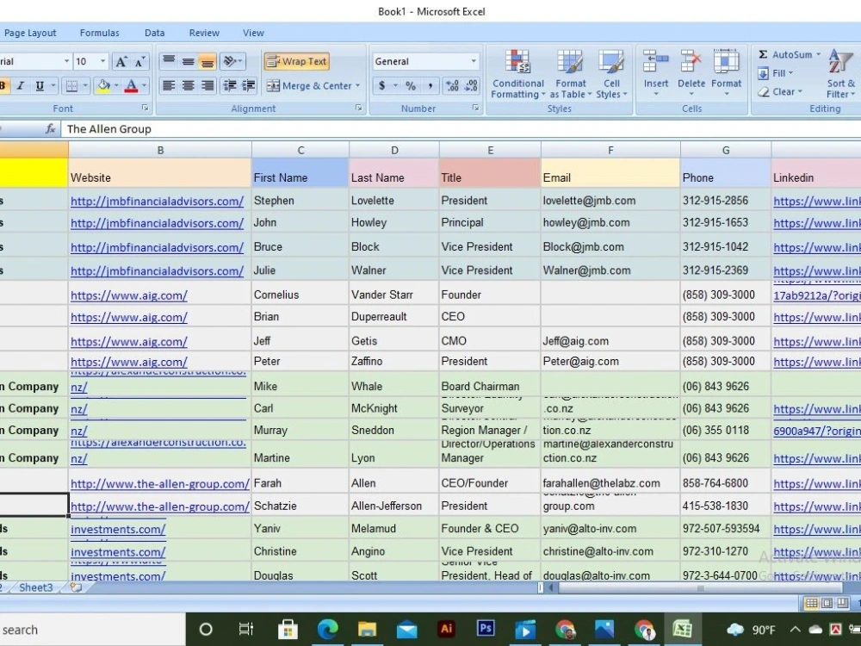The width and height of the screenshot is (861, 646).
Task: Expand the Merge & Center dropdown arrow
Action: pos(357,85)
